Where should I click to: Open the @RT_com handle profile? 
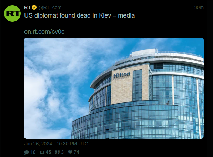tap(50, 7)
